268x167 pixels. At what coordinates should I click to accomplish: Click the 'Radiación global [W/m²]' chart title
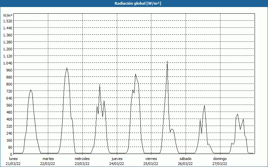[138, 3]
